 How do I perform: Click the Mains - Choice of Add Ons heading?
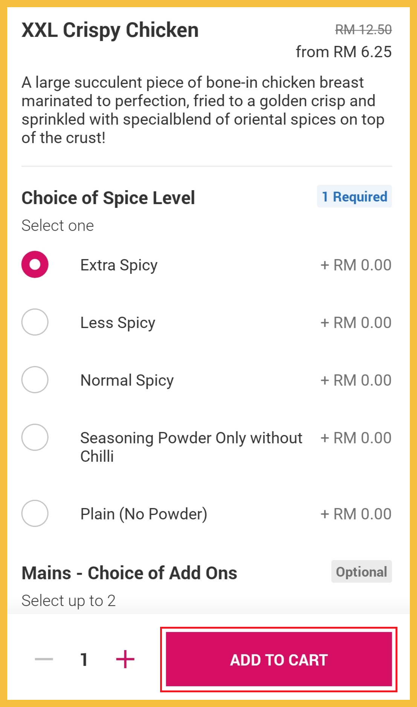pyautogui.click(x=129, y=573)
